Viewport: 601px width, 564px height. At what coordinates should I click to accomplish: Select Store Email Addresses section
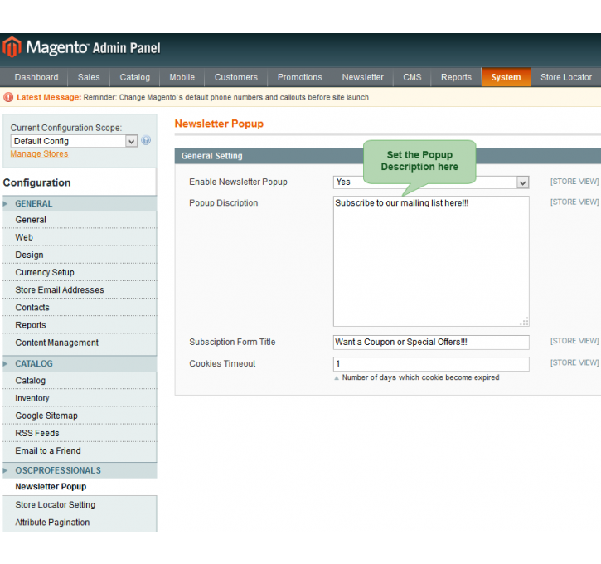80,290
